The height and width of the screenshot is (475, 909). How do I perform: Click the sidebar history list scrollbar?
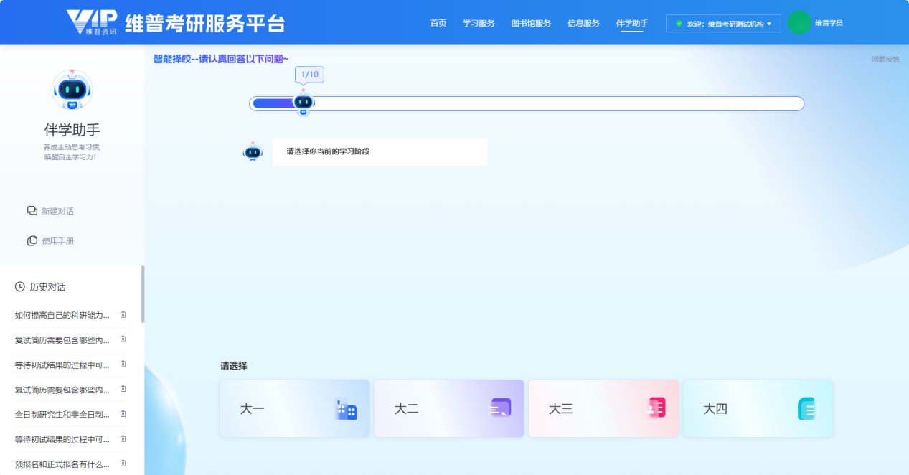tap(143, 294)
